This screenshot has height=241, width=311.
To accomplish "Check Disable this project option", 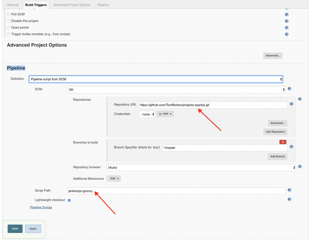I will pos(9,21).
